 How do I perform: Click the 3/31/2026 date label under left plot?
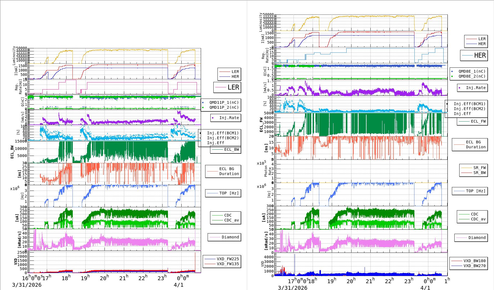pyautogui.click(x=27, y=285)
